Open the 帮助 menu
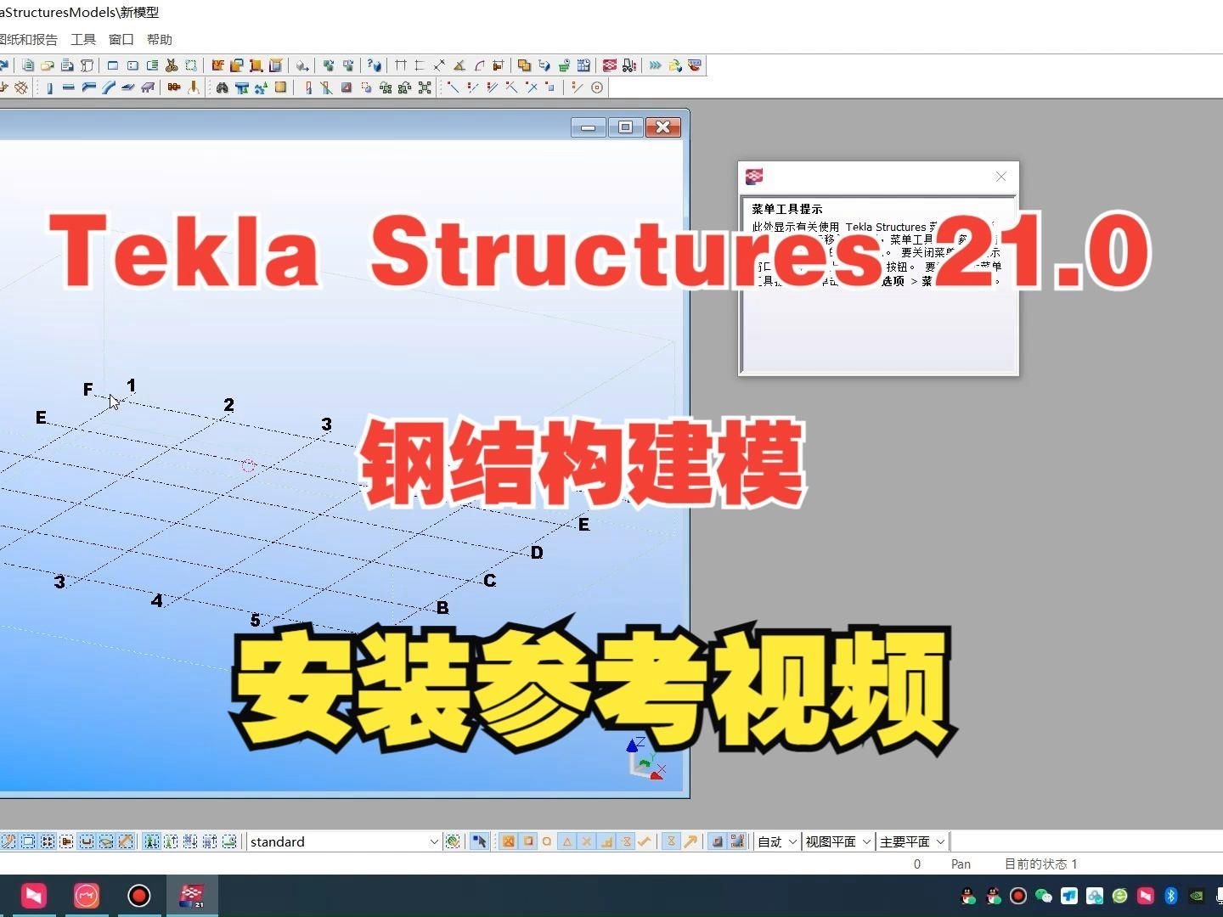Viewport: 1223px width, 917px height. pos(159,39)
